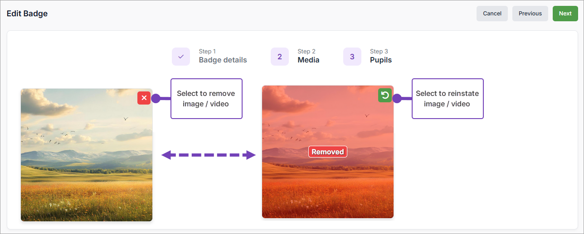Go back with the Previous button
Viewport: 584px width, 234px height.
pos(530,14)
